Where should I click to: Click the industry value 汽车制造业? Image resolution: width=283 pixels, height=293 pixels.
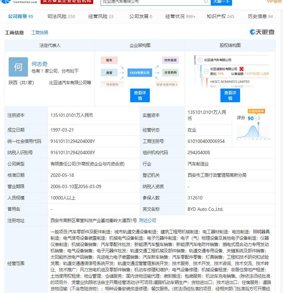(x=198, y=164)
